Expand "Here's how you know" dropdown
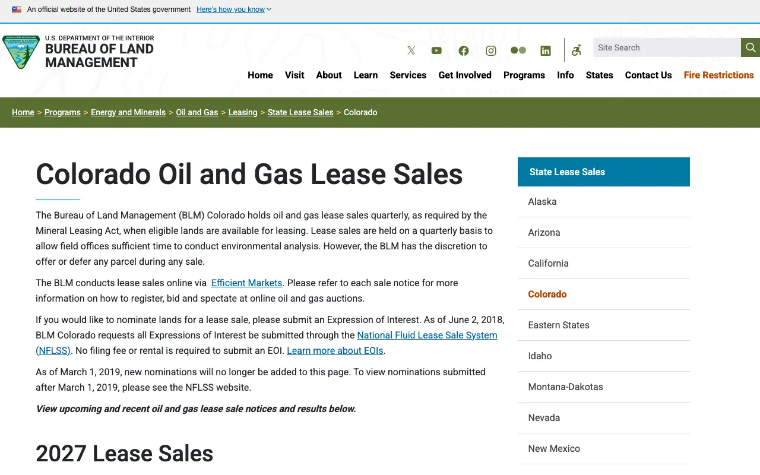The width and height of the screenshot is (760, 475). pos(234,9)
